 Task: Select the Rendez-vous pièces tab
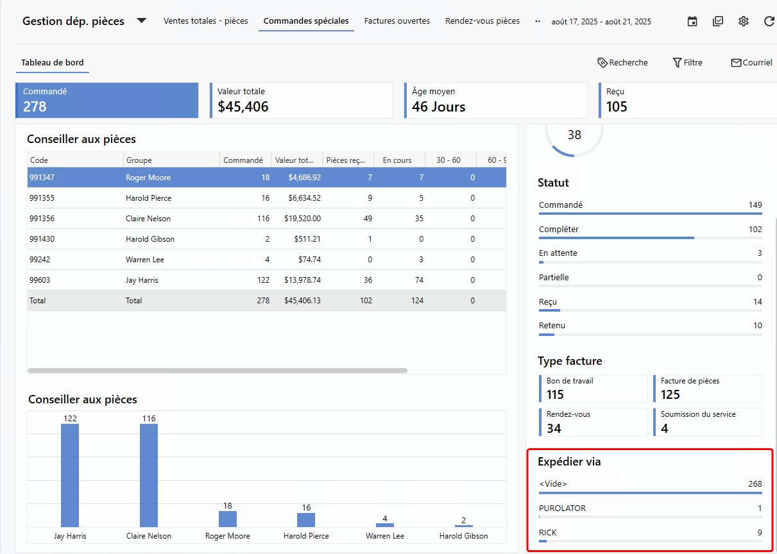point(482,21)
